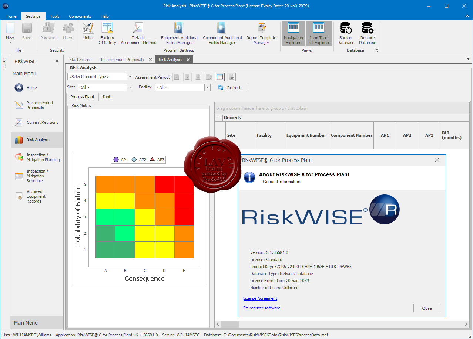Toggle the Navigation Explorer view

pyautogui.click(x=293, y=33)
